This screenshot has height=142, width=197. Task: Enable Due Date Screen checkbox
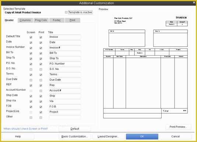tap(31, 80)
